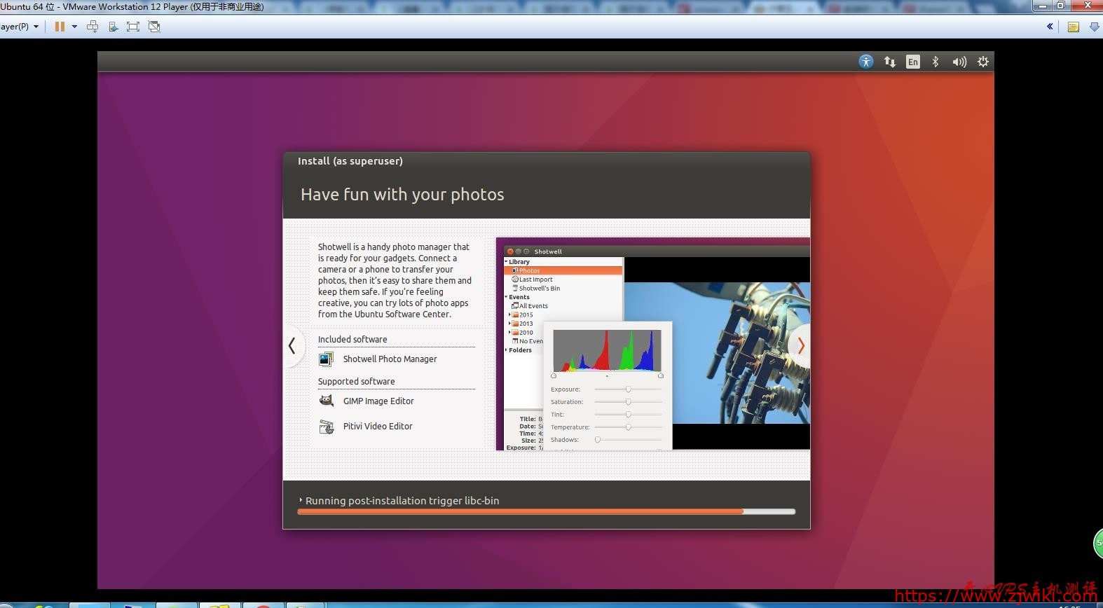The width and height of the screenshot is (1103, 608).
Task: Click the Unity mode toolbar icon
Action: click(154, 27)
